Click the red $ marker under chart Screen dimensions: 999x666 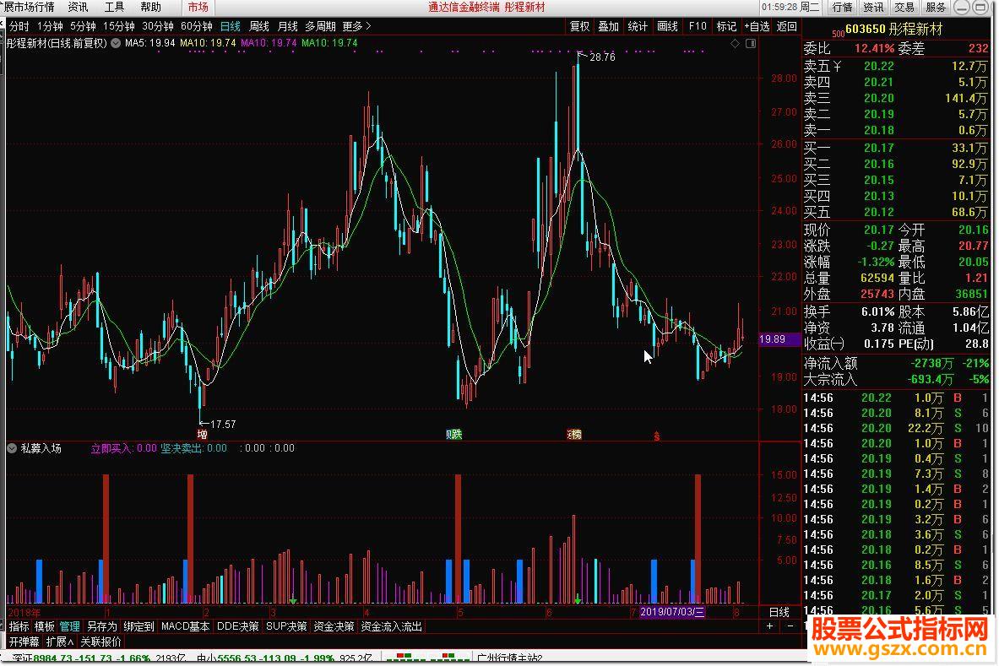(656, 436)
